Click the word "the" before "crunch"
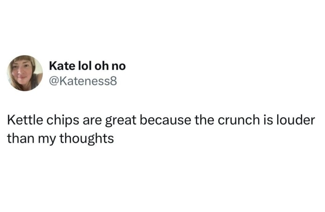Screen dimensions: 325x212 [x=201, y=121]
